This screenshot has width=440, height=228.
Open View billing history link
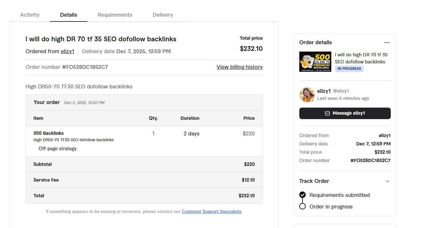[240, 67]
